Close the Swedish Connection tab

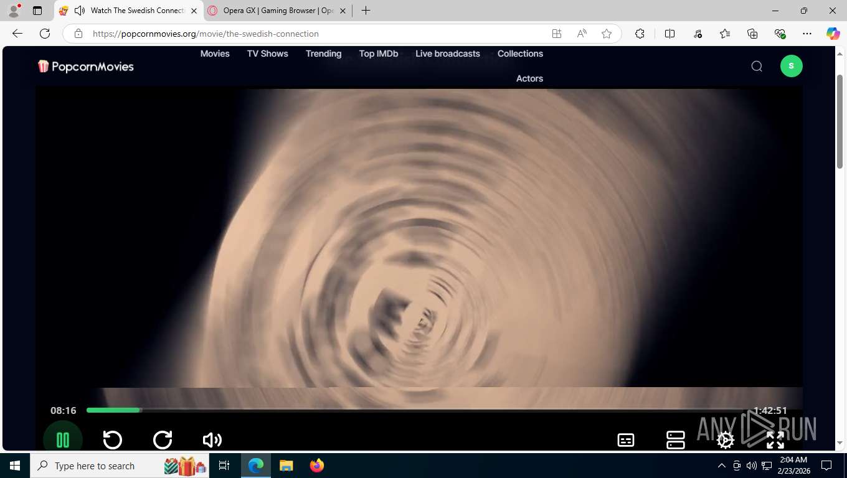coord(194,11)
